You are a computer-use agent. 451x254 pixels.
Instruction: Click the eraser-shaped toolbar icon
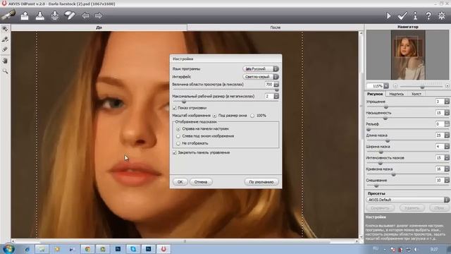click(70, 16)
